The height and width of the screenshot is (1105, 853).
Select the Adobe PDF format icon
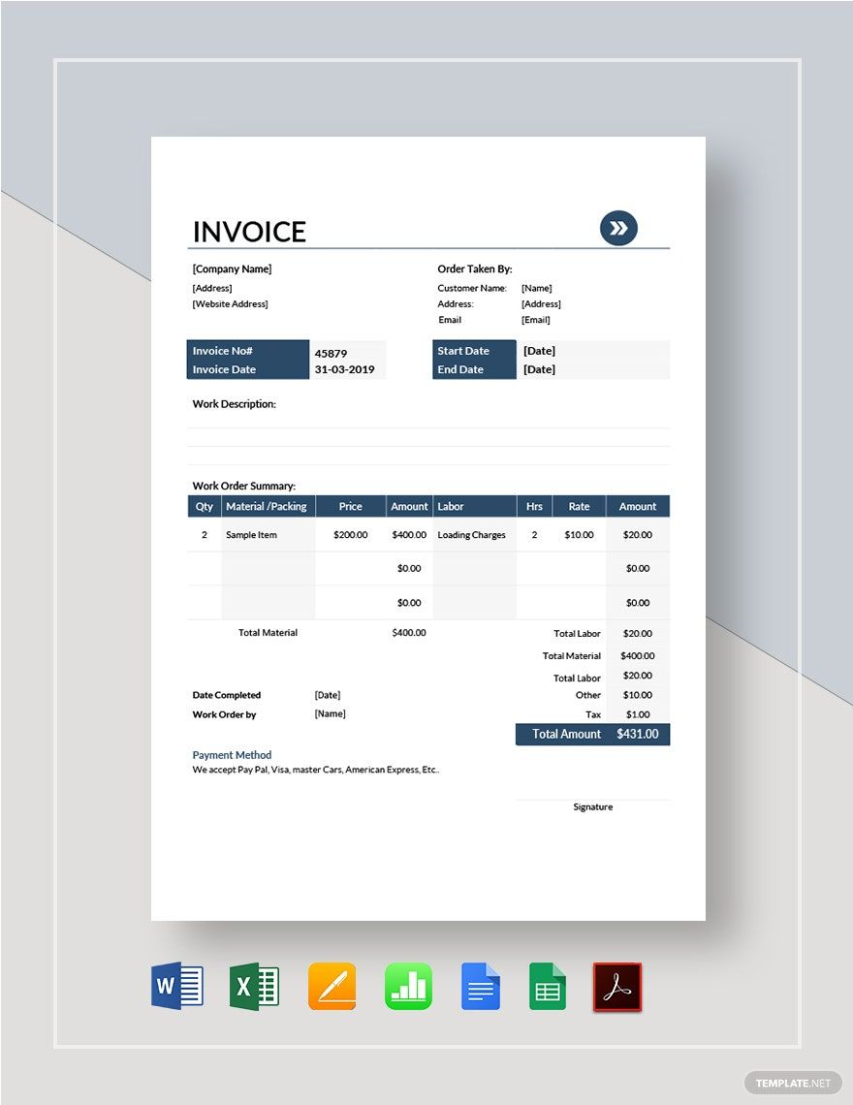[618, 986]
